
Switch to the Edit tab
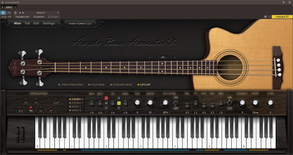pos(36,23)
